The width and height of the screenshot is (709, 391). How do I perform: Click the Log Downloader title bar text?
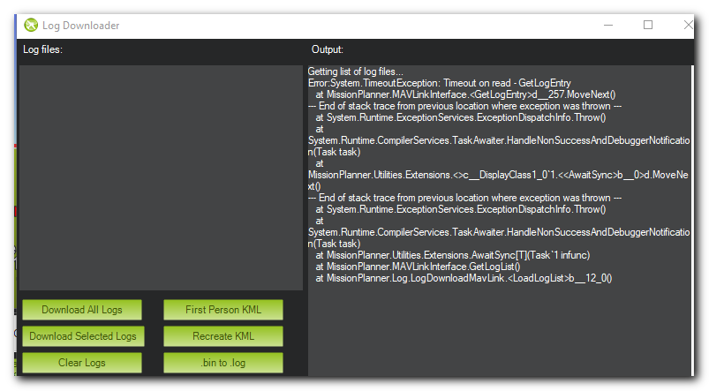pyautogui.click(x=81, y=26)
